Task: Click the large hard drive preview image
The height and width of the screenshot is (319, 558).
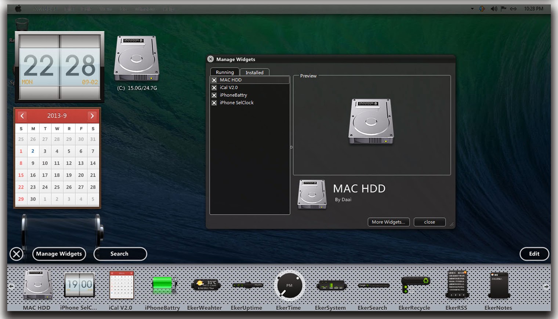Action: 371,121
